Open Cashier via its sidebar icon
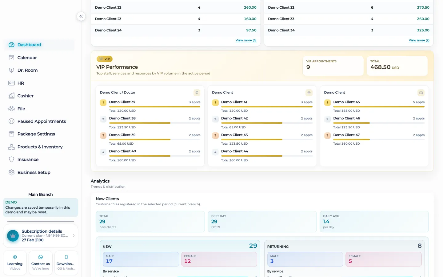 [11, 96]
